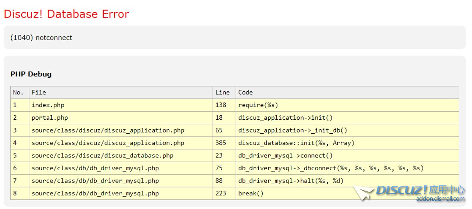Click the discuz_application->init() code cell

tap(285, 118)
